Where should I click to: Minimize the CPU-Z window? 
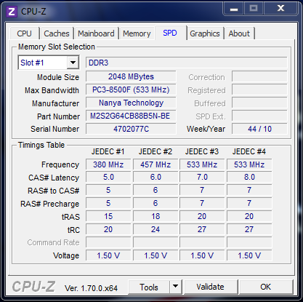(x=234, y=9)
